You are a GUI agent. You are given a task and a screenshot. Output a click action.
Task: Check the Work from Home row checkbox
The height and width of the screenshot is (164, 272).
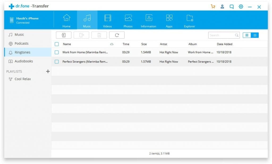(x=57, y=52)
